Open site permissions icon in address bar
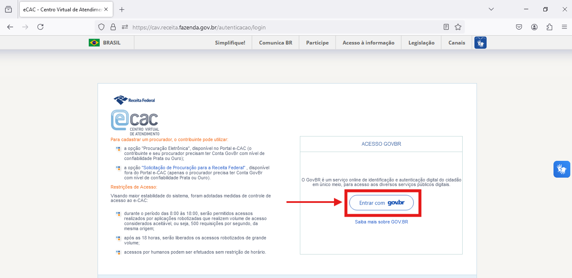572x278 pixels. pyautogui.click(x=124, y=27)
